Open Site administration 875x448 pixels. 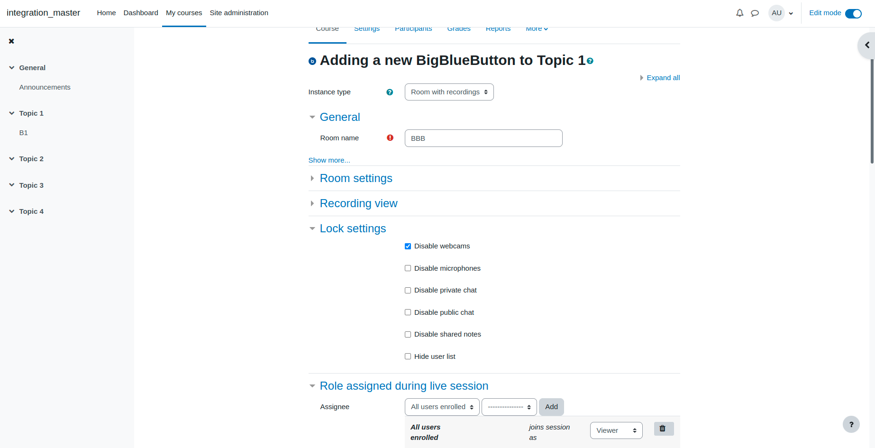[x=239, y=13]
